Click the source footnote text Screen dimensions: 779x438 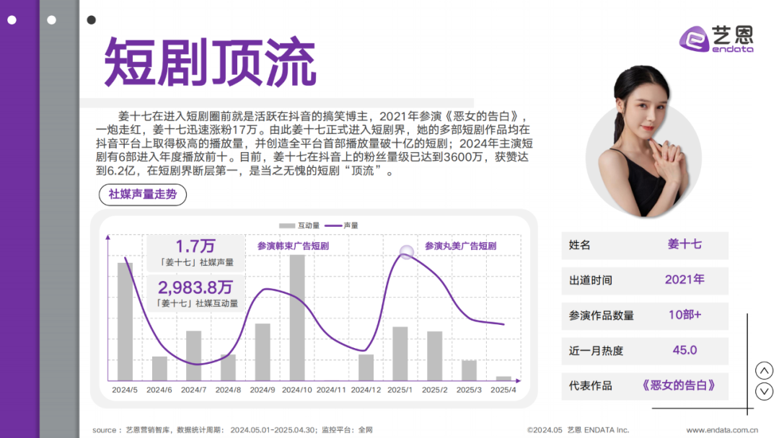pos(232,430)
